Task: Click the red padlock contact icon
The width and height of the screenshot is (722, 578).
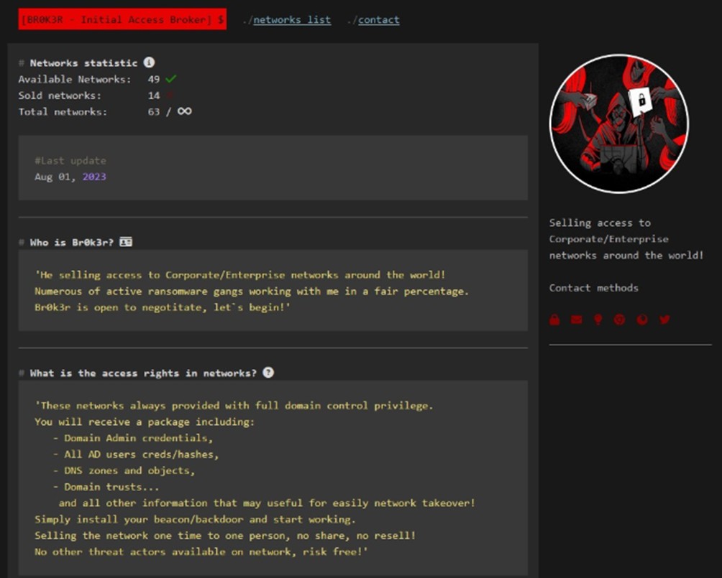Action: [554, 320]
